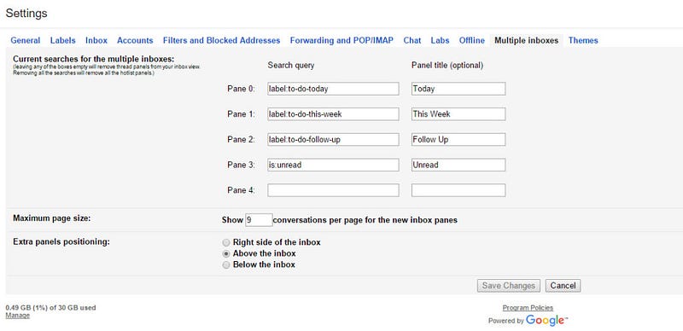Switch to the Labs tab

(440, 40)
